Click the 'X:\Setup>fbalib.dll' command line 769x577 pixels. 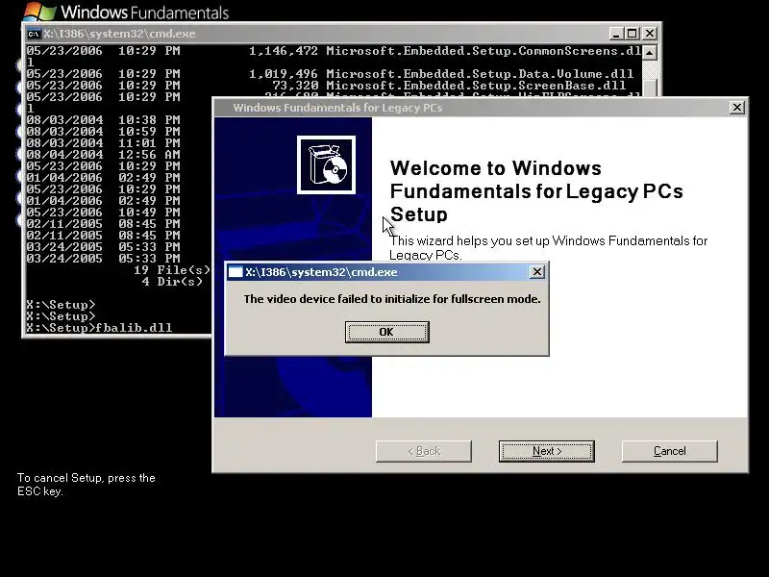point(100,328)
